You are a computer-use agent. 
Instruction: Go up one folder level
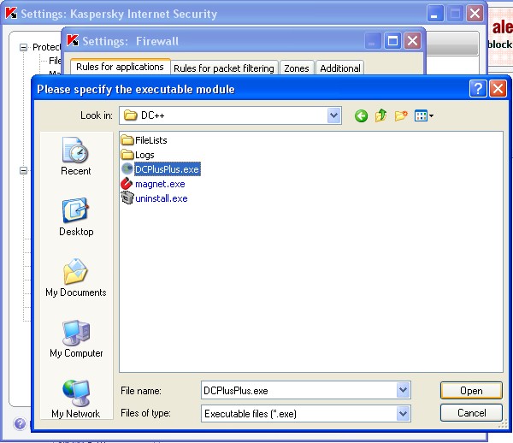[x=380, y=115]
